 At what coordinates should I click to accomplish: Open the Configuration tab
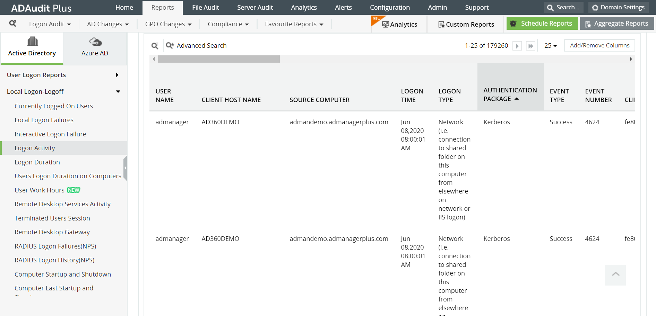click(390, 8)
